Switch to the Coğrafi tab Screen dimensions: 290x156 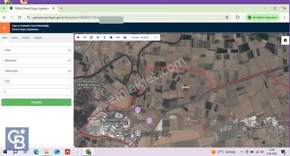coord(38,38)
